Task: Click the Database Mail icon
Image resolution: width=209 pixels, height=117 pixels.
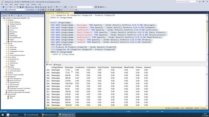Action: 8,86
